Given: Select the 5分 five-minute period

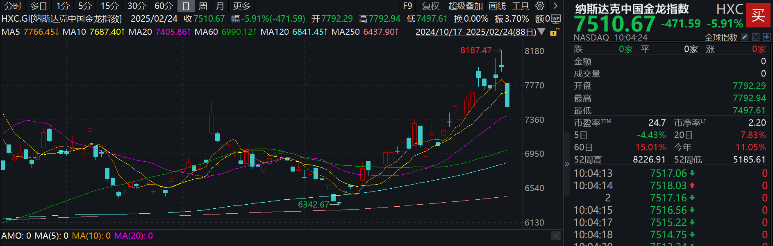Looking at the screenshot, I should [x=85, y=6].
